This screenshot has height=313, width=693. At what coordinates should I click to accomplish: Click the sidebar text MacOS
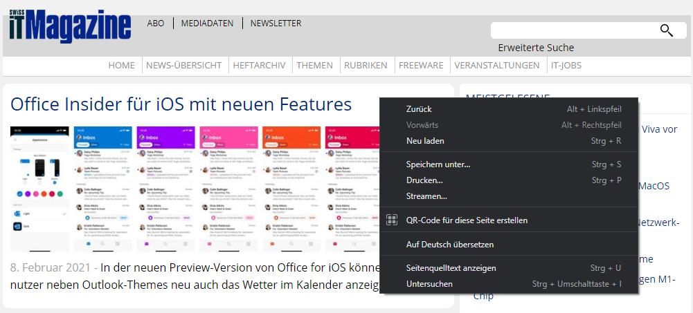[x=654, y=186]
